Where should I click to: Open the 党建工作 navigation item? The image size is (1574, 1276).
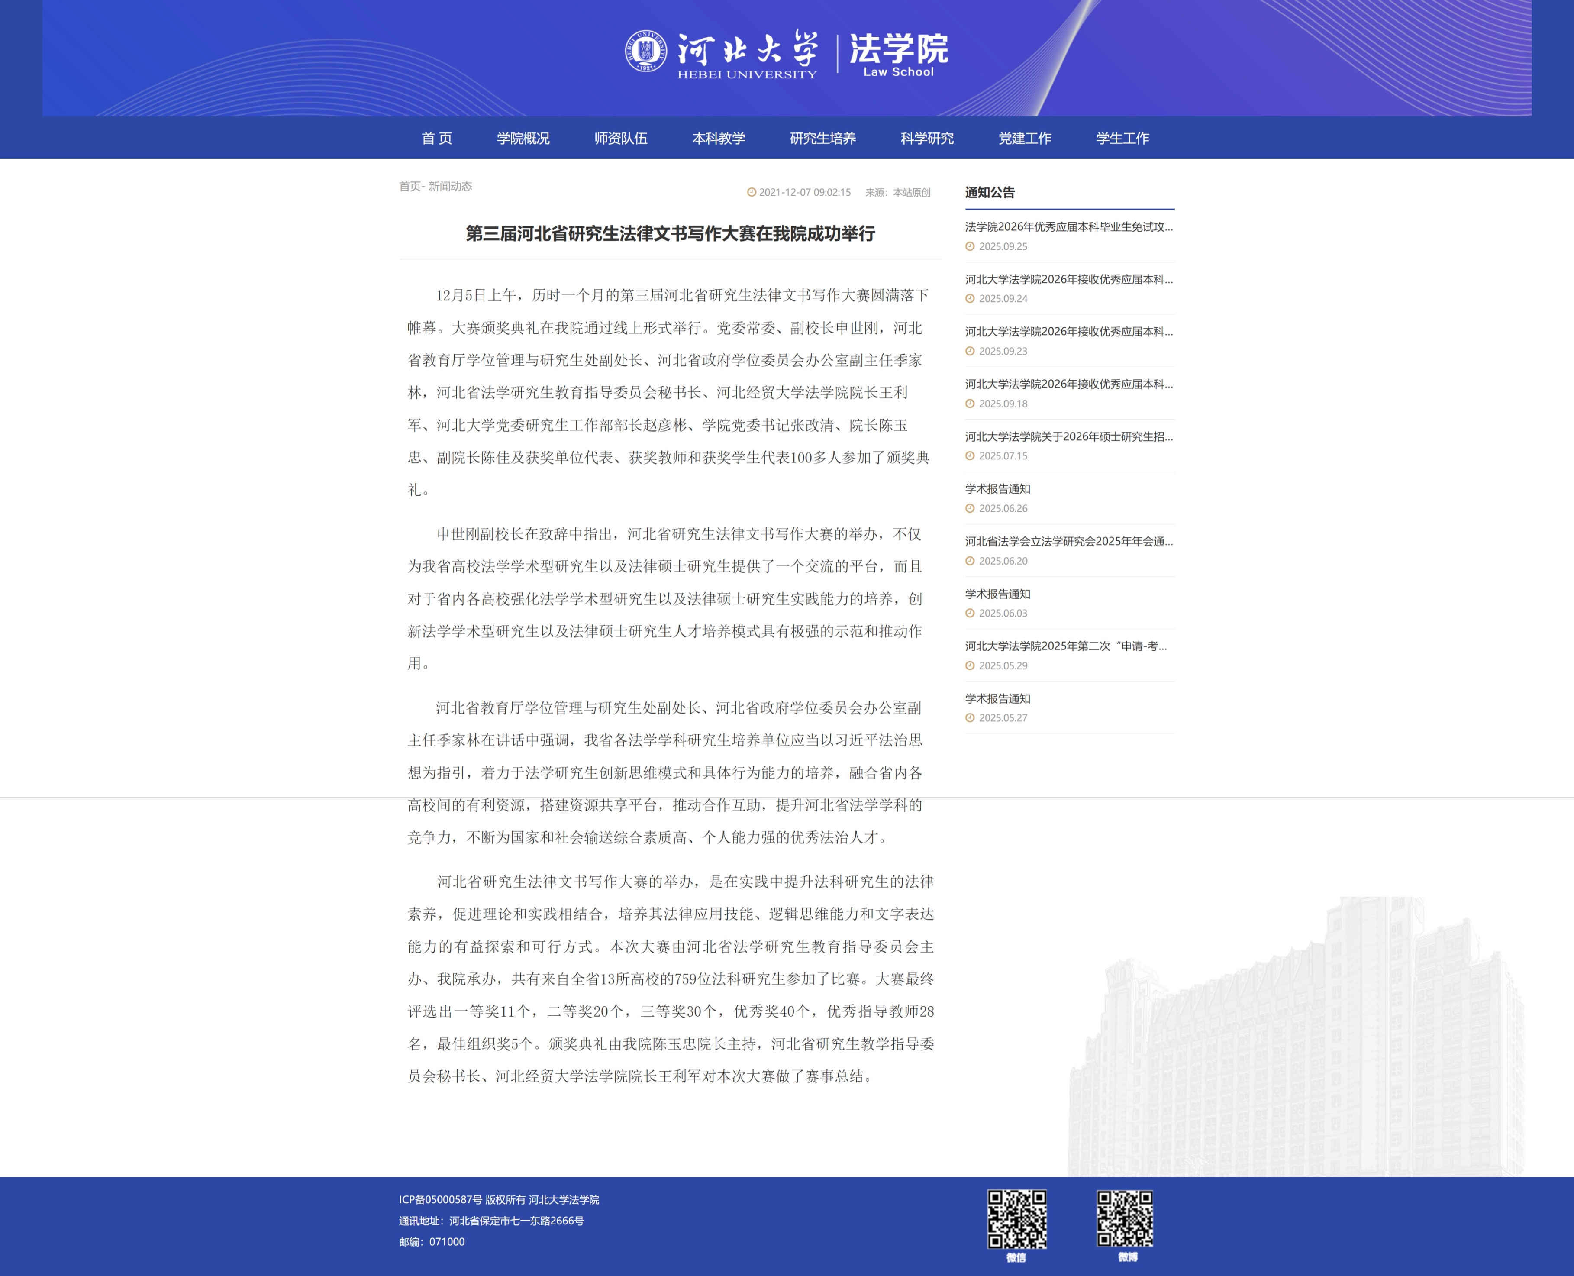(x=1024, y=138)
